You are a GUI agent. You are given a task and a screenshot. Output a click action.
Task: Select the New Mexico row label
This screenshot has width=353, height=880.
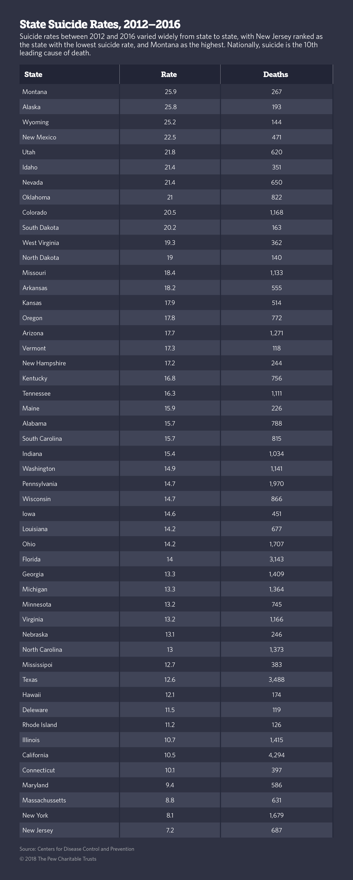(39, 137)
